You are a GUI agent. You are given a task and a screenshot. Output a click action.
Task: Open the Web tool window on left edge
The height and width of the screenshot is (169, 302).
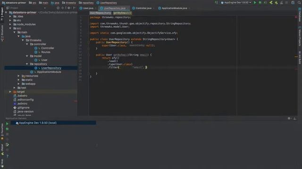click(2, 163)
